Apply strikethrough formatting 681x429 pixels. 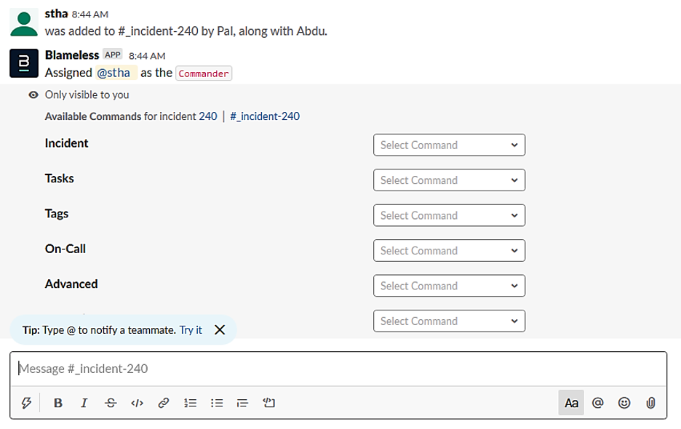[x=111, y=403]
